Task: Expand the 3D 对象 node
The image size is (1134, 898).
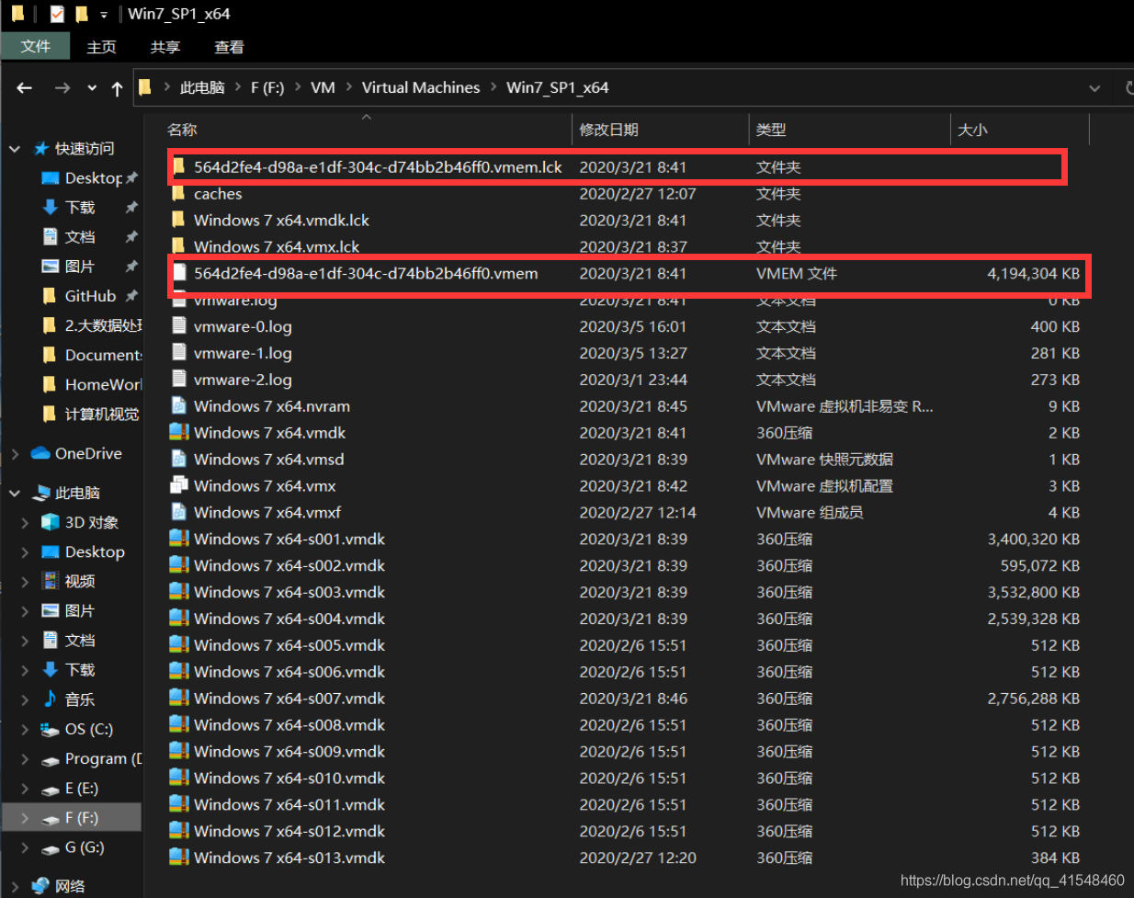Action: 26,523
